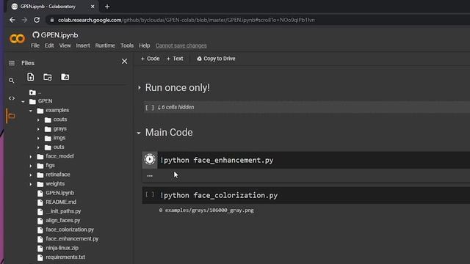This screenshot has height=264, width=470.
Task: Click the Cannot save changes link
Action: 181,45
